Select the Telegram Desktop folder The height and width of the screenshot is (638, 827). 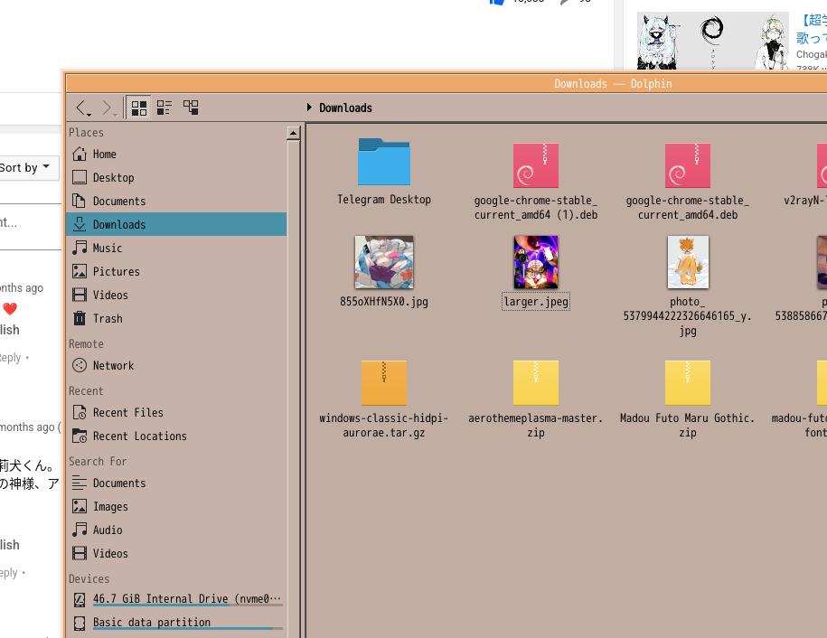pyautogui.click(x=384, y=162)
